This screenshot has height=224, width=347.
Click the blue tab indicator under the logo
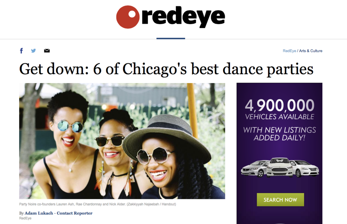point(171,38)
